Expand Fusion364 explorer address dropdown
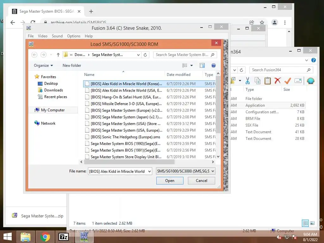 point(234,70)
